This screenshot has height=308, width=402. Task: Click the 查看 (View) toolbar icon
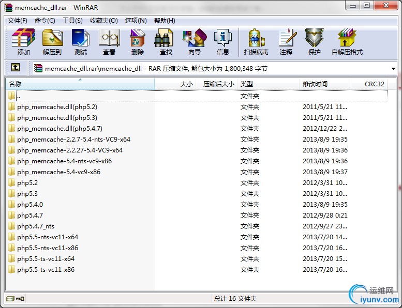click(x=109, y=38)
